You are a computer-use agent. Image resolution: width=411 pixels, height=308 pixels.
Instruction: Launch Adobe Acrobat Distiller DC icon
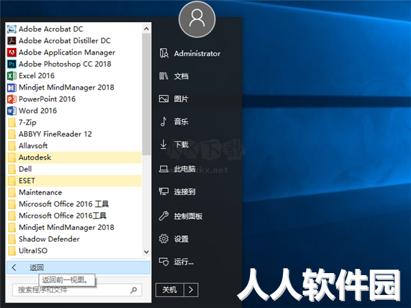tap(12, 40)
